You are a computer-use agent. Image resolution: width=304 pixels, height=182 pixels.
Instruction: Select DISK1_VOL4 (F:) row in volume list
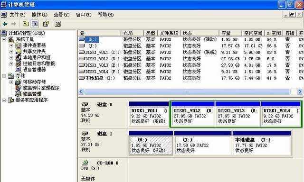[x=191, y=72]
